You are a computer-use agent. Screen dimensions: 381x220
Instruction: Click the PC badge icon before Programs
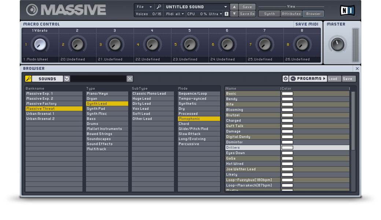click(x=293, y=78)
